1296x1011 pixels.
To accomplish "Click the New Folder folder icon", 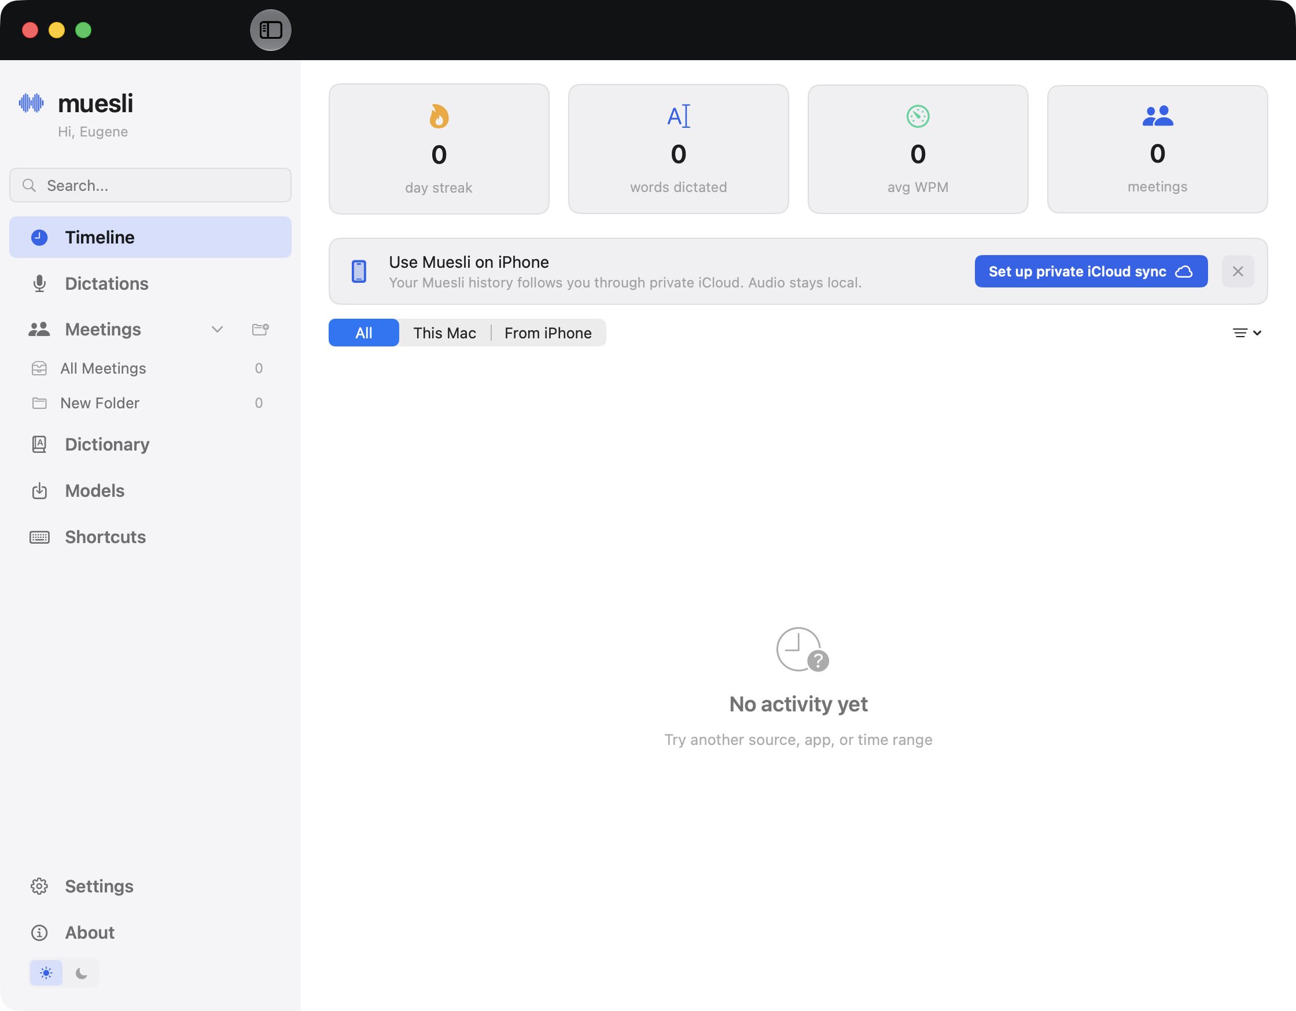I will (39, 404).
